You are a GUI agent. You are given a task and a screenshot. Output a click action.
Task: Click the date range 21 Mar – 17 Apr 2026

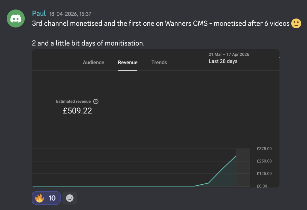coord(229,54)
